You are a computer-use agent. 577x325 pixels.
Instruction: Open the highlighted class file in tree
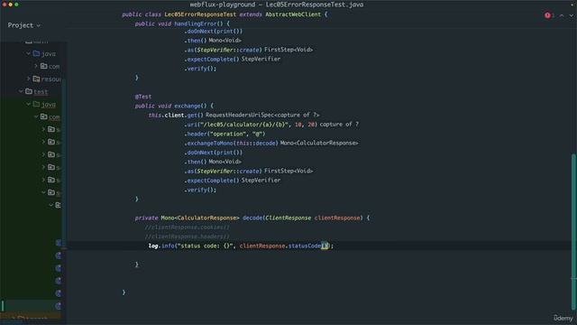tap(58, 306)
